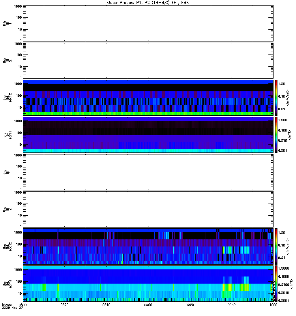Click the thc scm1 color scale bar

tap(276, 284)
